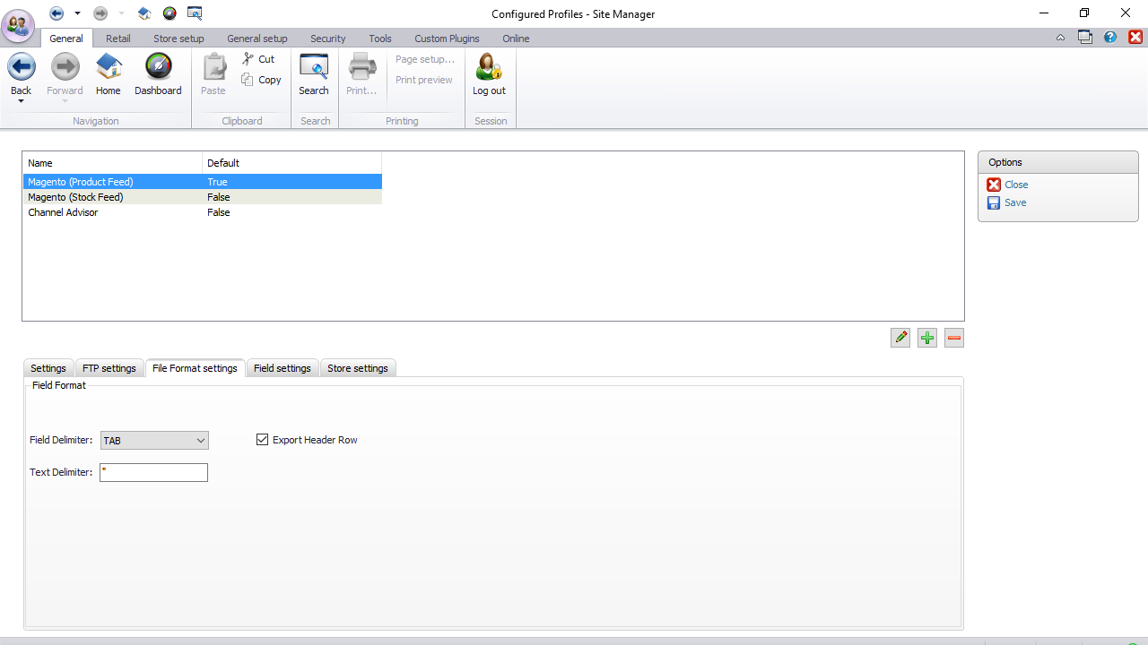Screen dimensions: 1148x645
Task: Click the Dashboard gauge icon
Action: [x=158, y=67]
